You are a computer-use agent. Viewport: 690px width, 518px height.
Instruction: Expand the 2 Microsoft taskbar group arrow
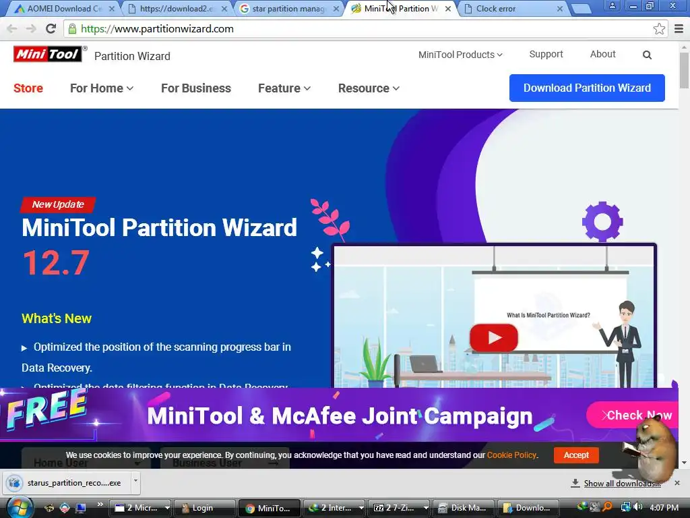(x=167, y=508)
